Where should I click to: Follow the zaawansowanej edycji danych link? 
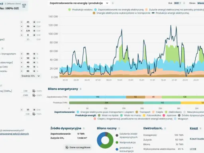[14, 134]
